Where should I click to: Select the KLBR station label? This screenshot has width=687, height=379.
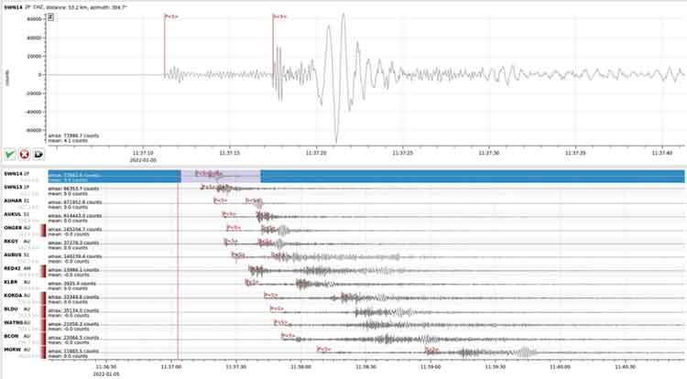click(11, 282)
